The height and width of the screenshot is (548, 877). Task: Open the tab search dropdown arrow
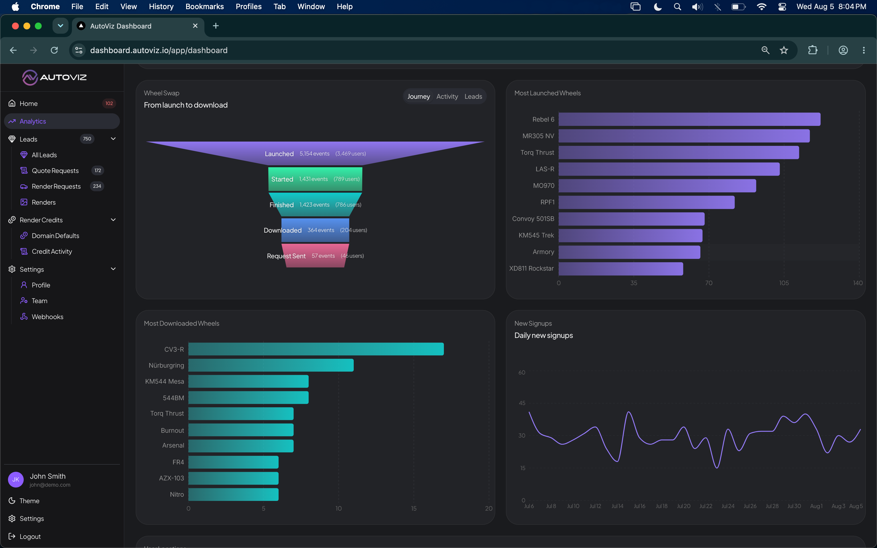(x=61, y=26)
